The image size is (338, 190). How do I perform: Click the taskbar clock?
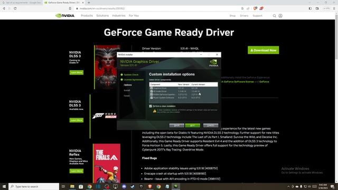pos(323,186)
